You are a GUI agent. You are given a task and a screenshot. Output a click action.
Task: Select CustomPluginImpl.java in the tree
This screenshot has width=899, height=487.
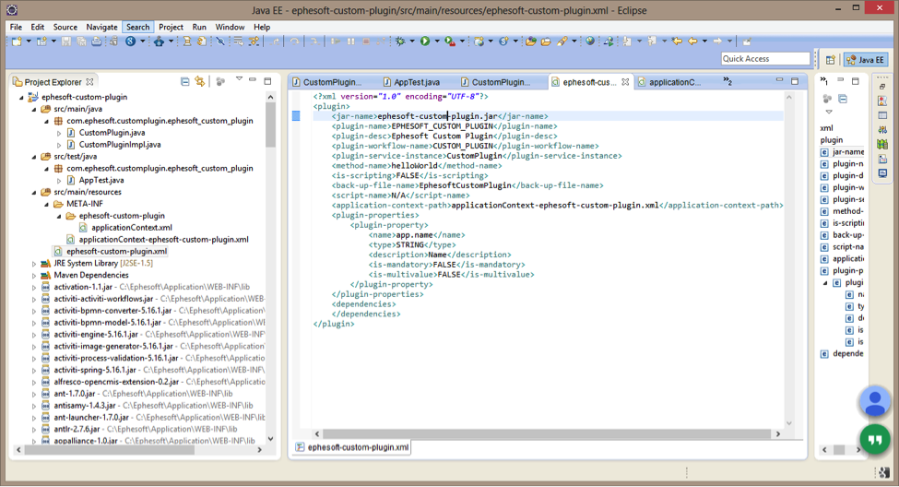(119, 145)
